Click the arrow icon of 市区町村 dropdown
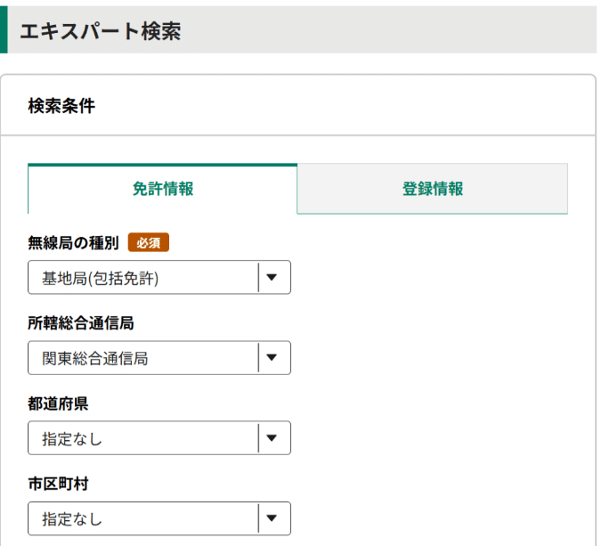 (273, 518)
